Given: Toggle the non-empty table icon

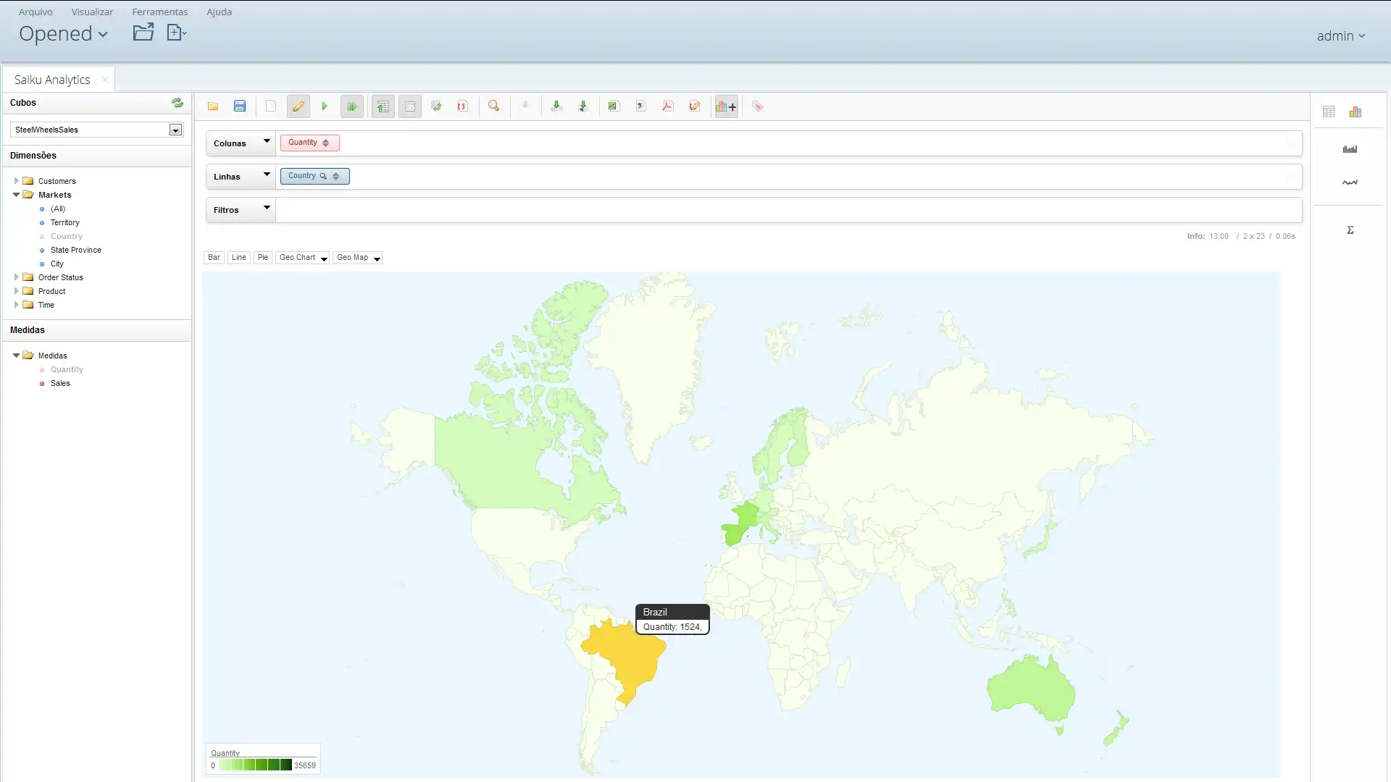Looking at the screenshot, I should pyautogui.click(x=410, y=106).
